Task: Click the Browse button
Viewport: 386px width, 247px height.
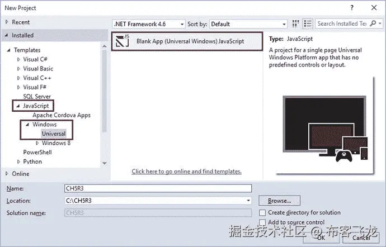Action: tap(279, 201)
